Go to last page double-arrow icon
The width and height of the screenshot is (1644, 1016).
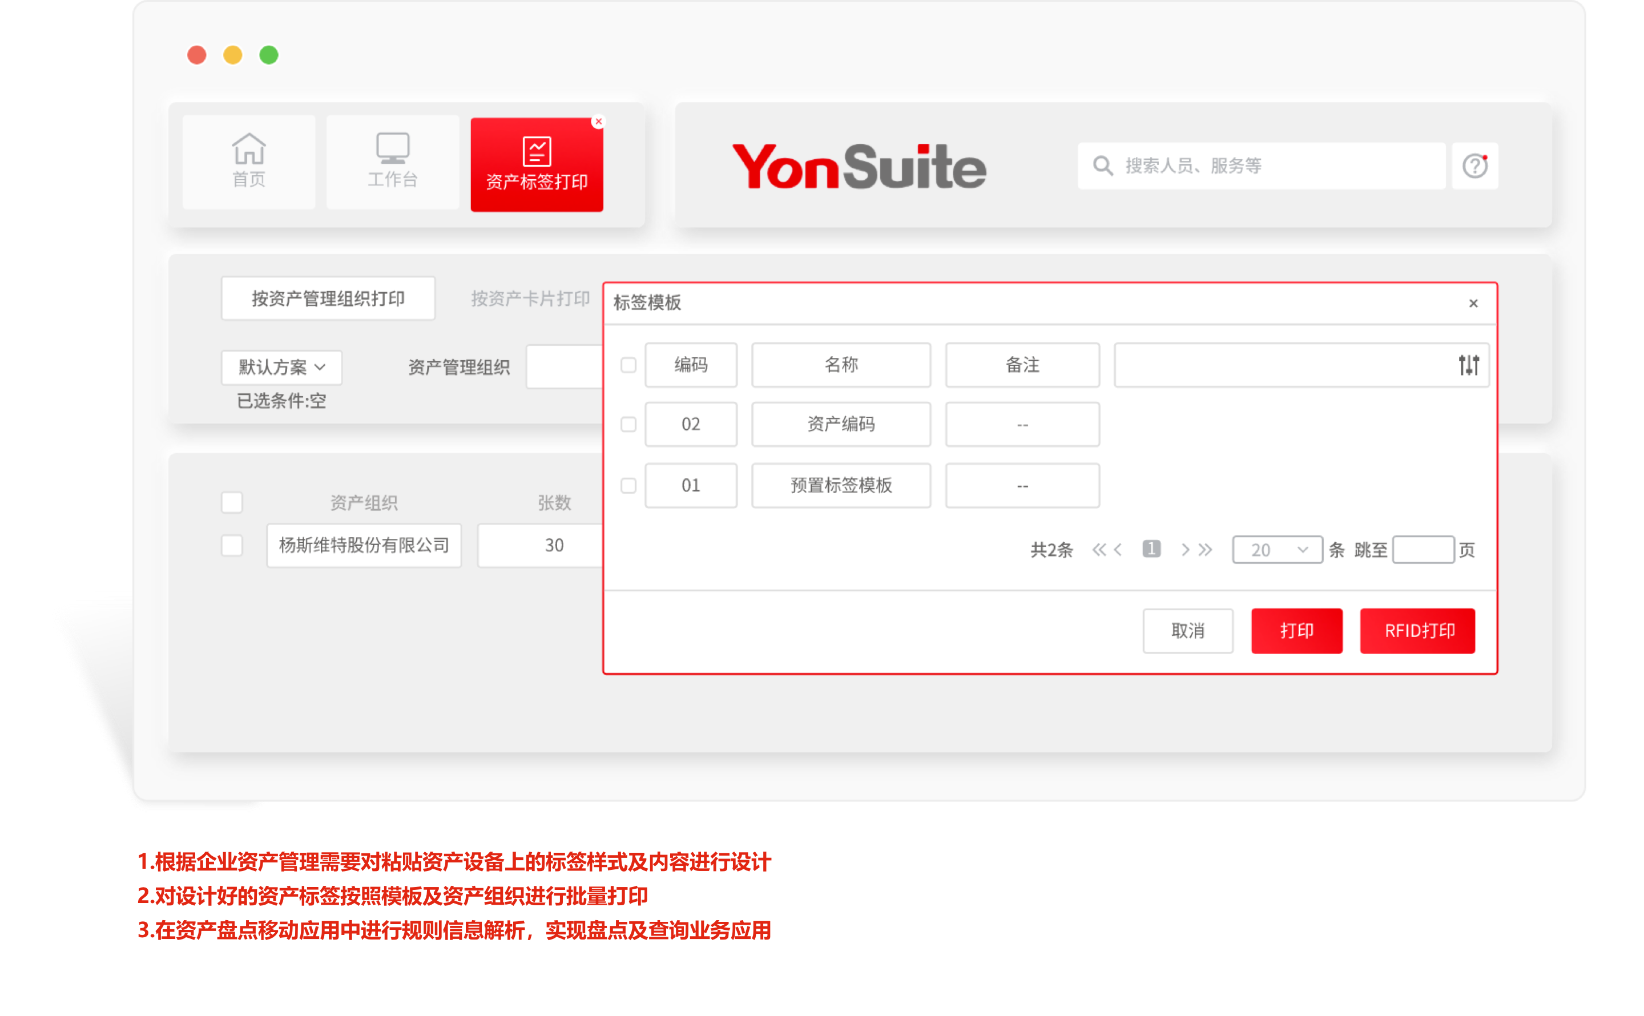pos(1206,550)
